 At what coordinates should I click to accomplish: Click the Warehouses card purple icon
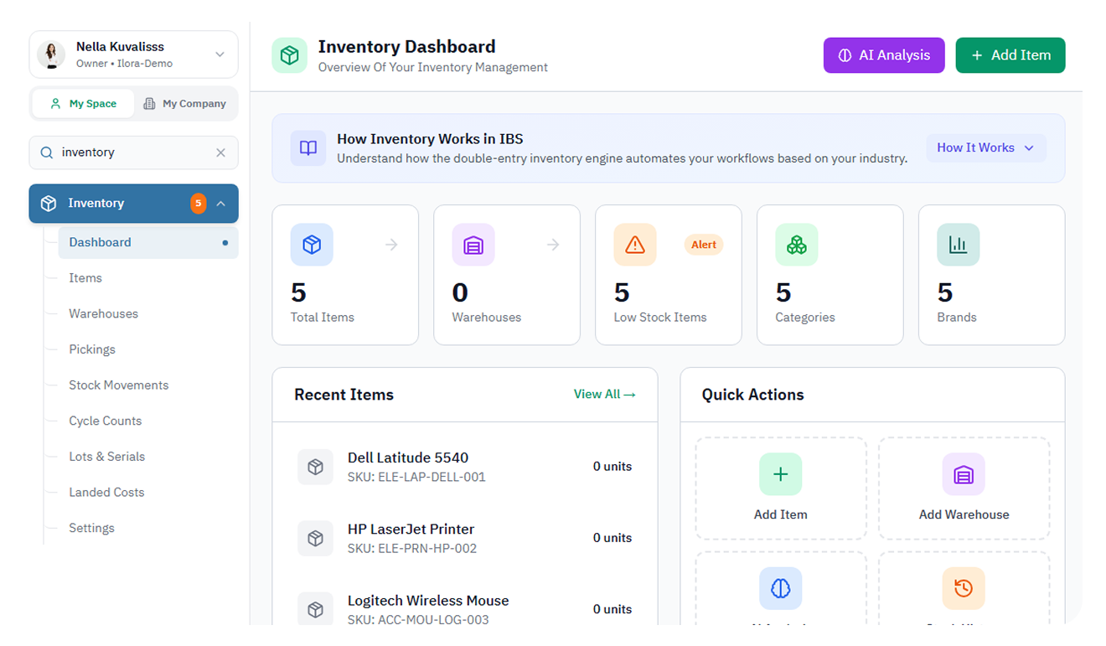pos(473,245)
